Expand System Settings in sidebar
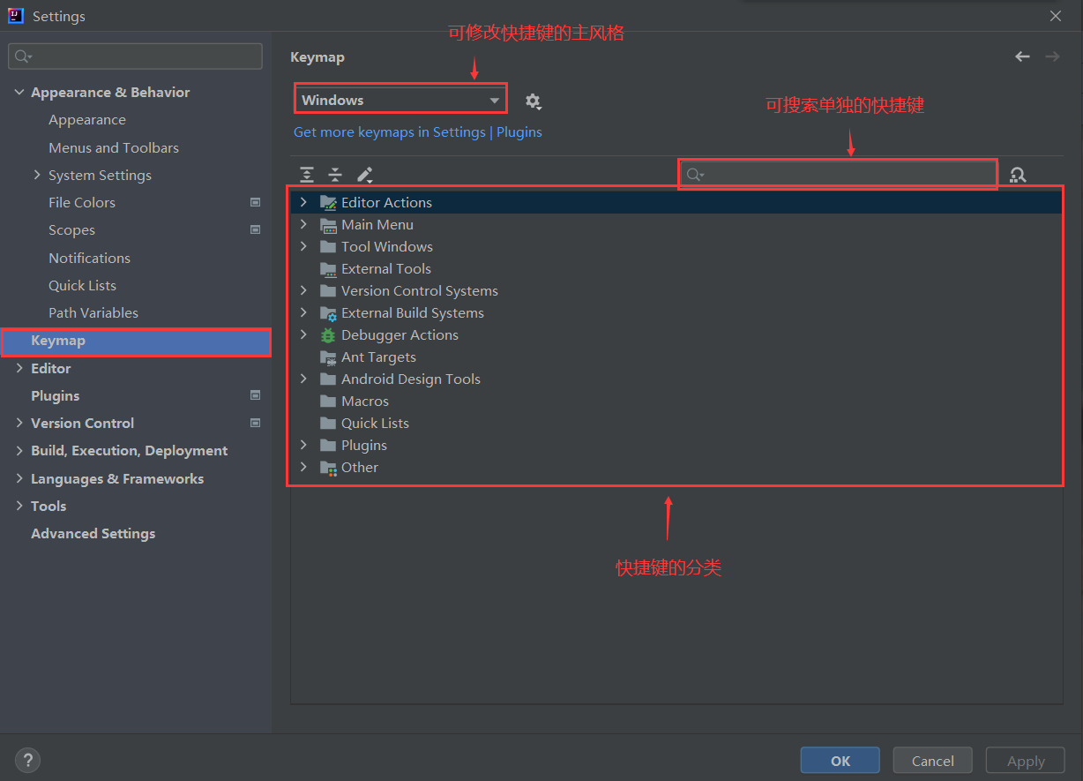Viewport: 1083px width, 781px height. [x=37, y=175]
